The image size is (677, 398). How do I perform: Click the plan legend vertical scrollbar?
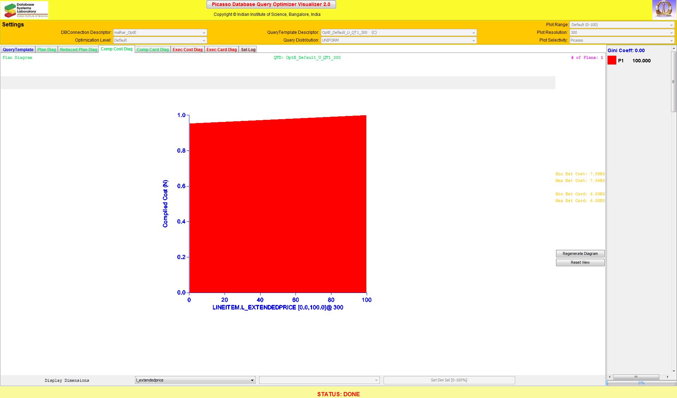(673, 82)
